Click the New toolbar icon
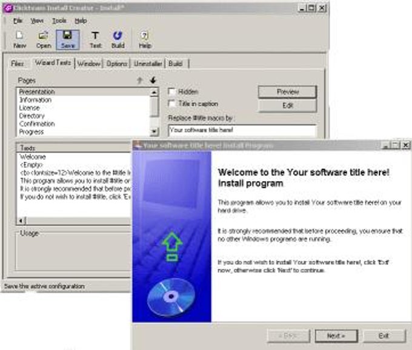The width and height of the screenshot is (412, 350). tap(20, 39)
